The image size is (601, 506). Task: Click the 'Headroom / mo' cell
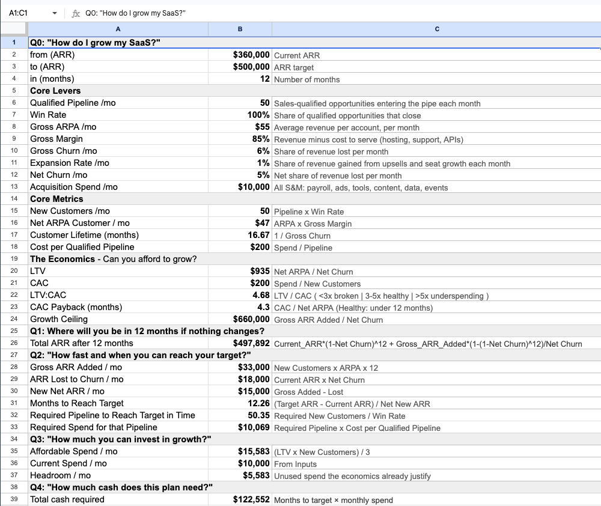tap(118, 475)
